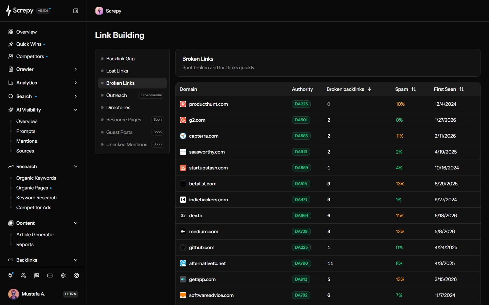Collapse the Backlinks section chevron
Screen dimensions: 489x305
click(x=76, y=260)
